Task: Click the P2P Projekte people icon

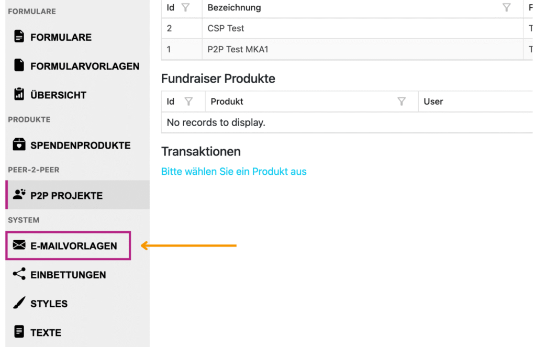Action: (x=19, y=195)
